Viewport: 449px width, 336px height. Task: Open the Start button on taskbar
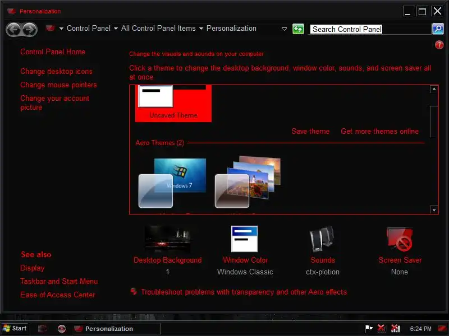tap(15, 328)
